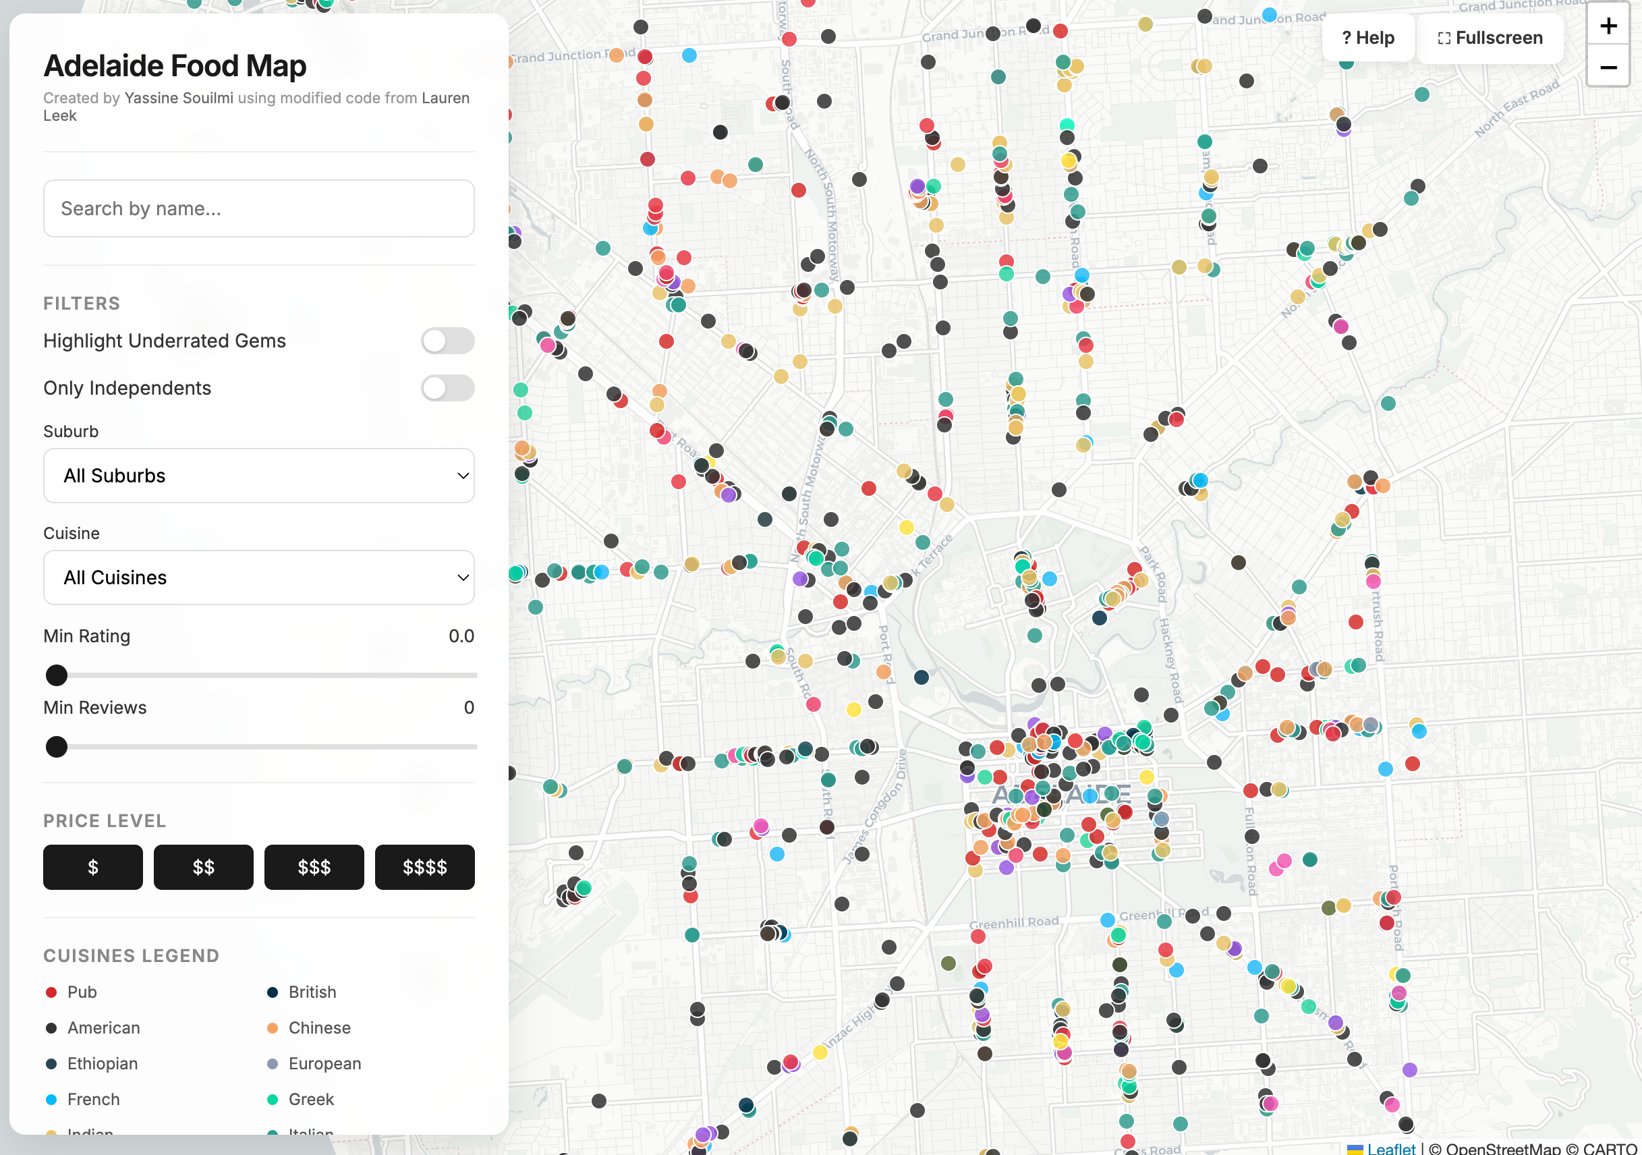Click the Help question mark icon
The width and height of the screenshot is (1642, 1155).
1347,37
